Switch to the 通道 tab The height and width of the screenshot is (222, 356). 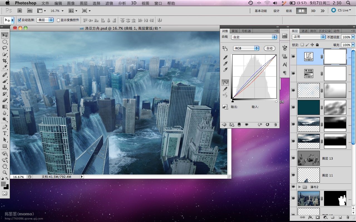[304, 31]
